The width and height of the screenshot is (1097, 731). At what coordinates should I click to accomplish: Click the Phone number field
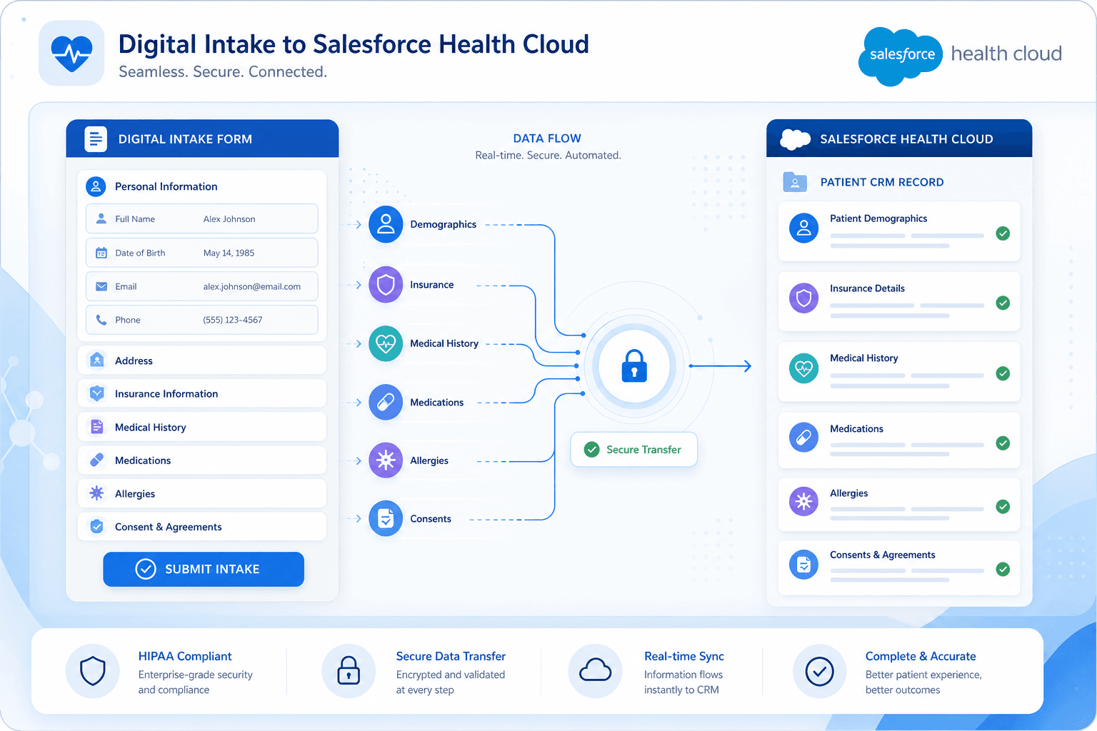(202, 320)
